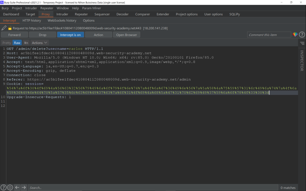The height and width of the screenshot is (191, 306).
Task: Click the help question mark near comment field
Action: pos(302,35)
